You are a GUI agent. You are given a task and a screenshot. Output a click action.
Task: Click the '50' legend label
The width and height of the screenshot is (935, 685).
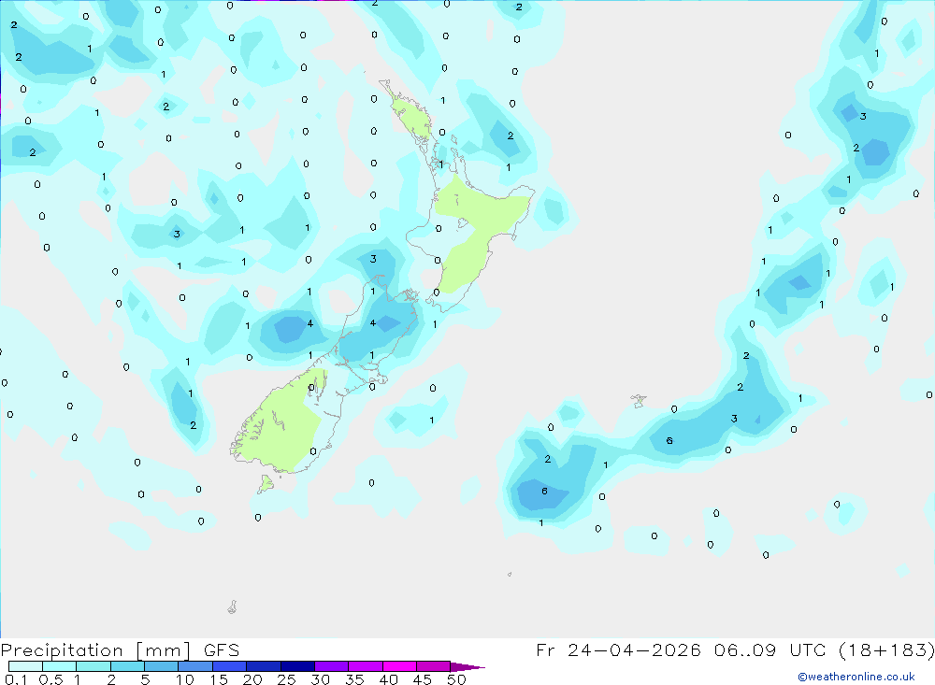tap(457, 679)
